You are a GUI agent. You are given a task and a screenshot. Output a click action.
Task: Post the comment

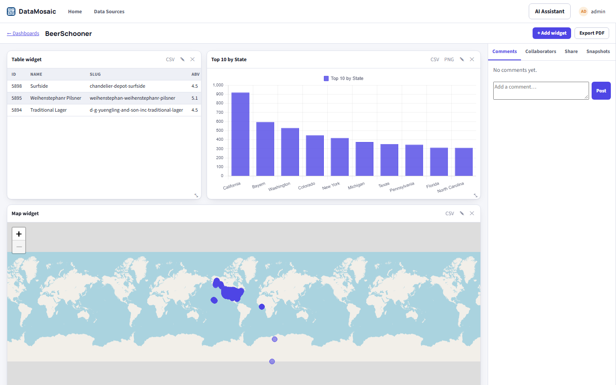[x=601, y=91]
